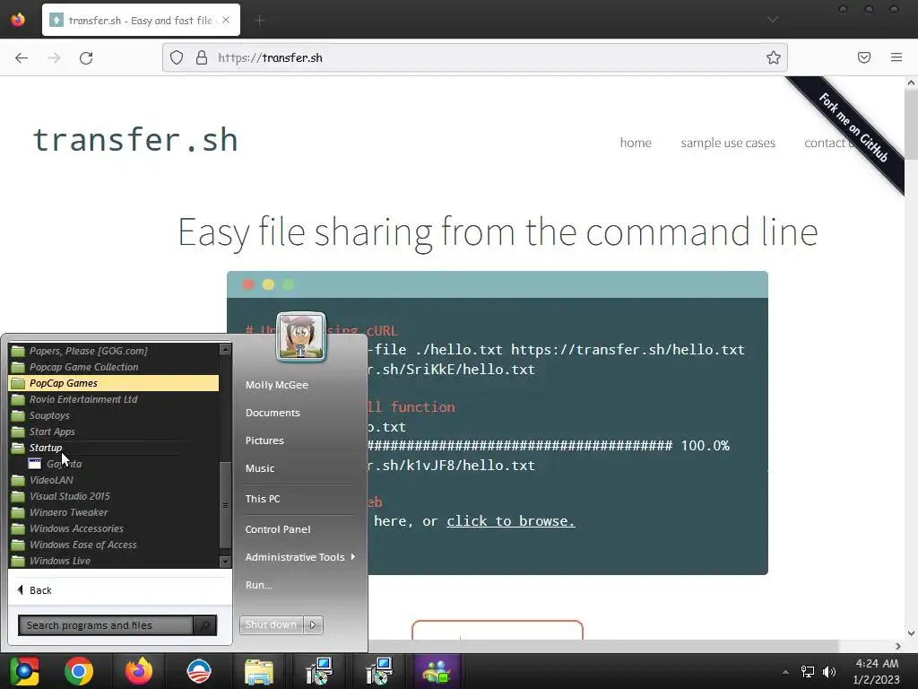918x689 pixels.
Task: Expand Windows Ease of Access folder
Action: [114, 545]
